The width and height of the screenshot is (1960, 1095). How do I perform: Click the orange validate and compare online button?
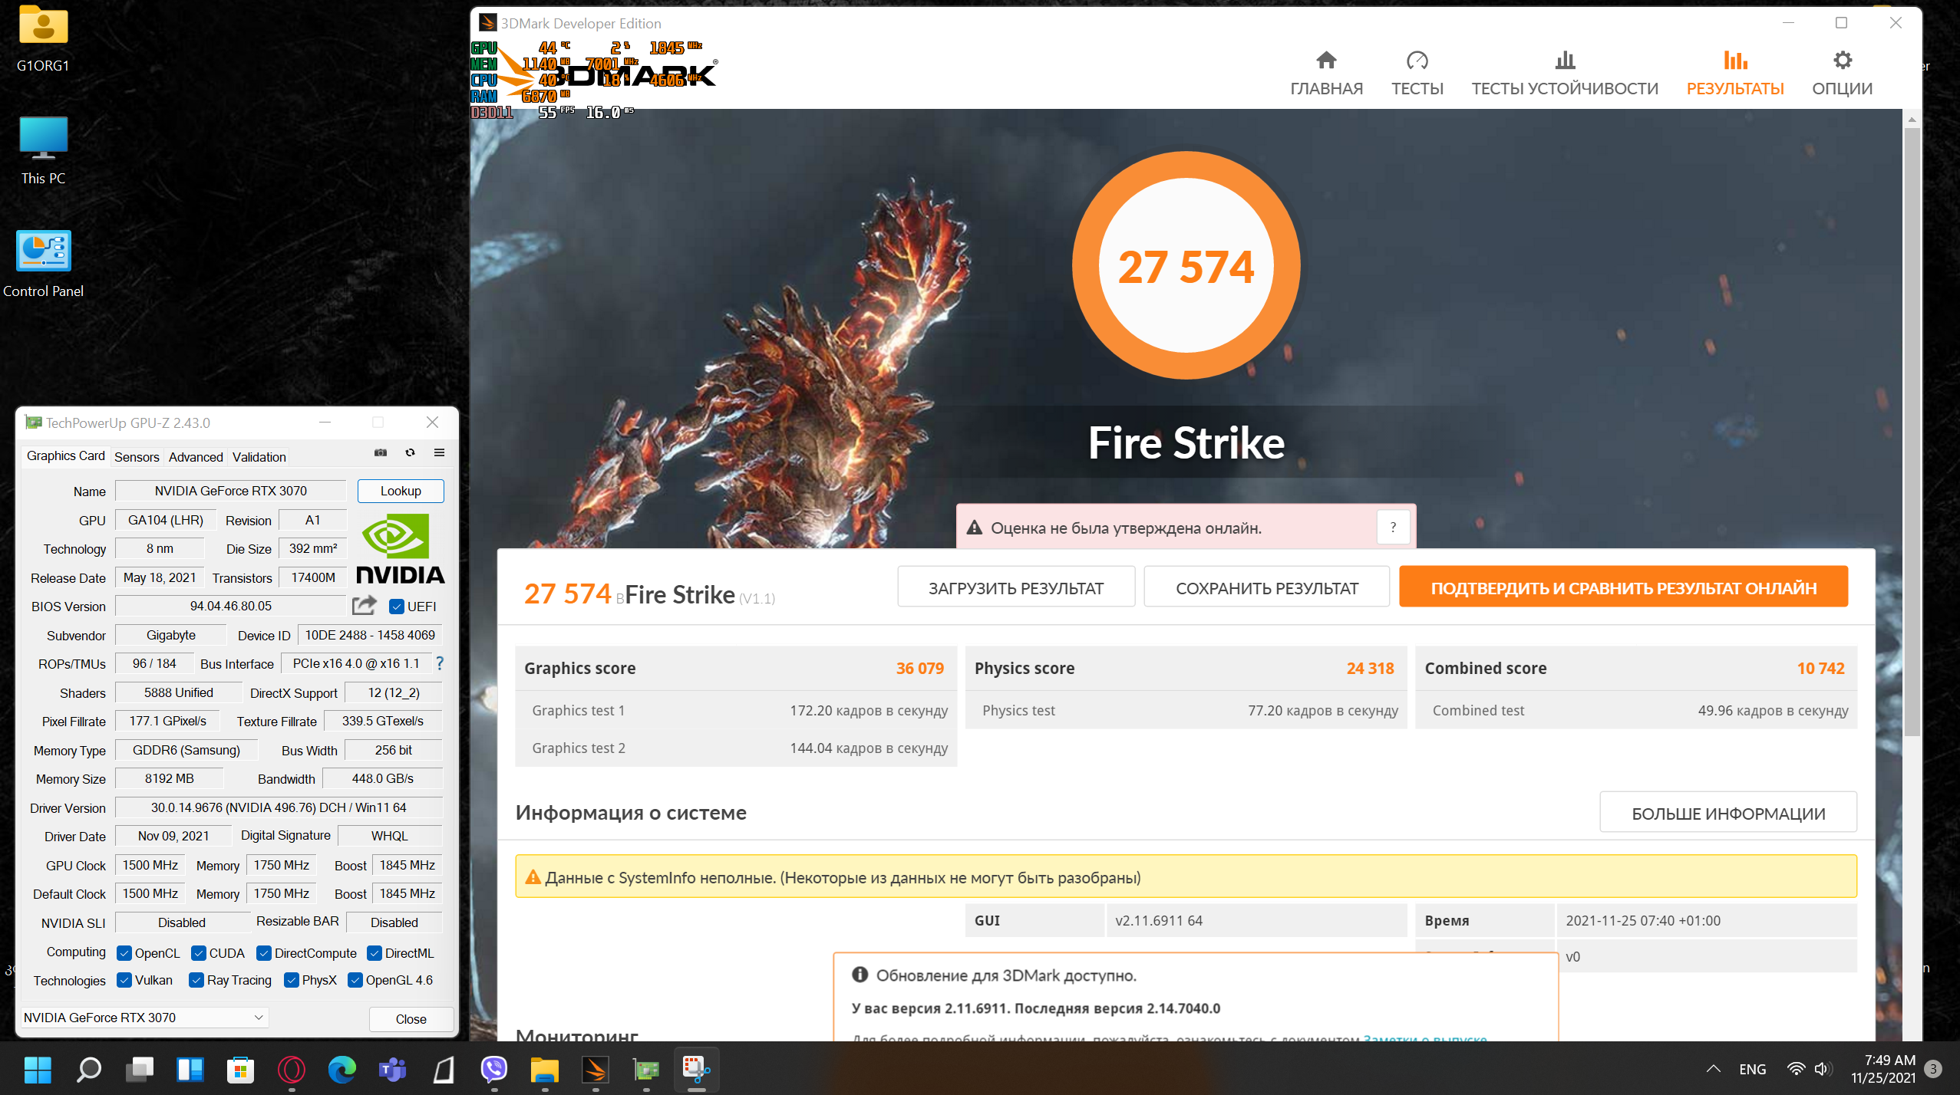(x=1622, y=587)
